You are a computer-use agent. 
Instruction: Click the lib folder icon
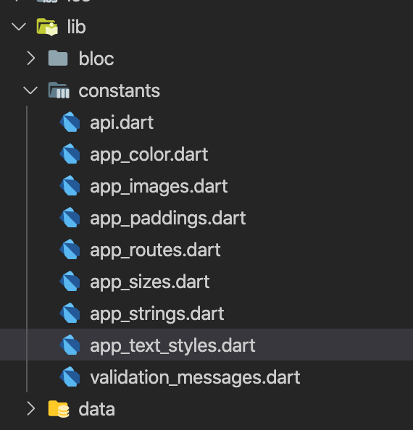[47, 27]
